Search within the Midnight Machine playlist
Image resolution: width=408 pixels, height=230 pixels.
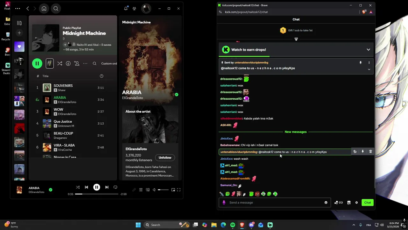click(94, 64)
